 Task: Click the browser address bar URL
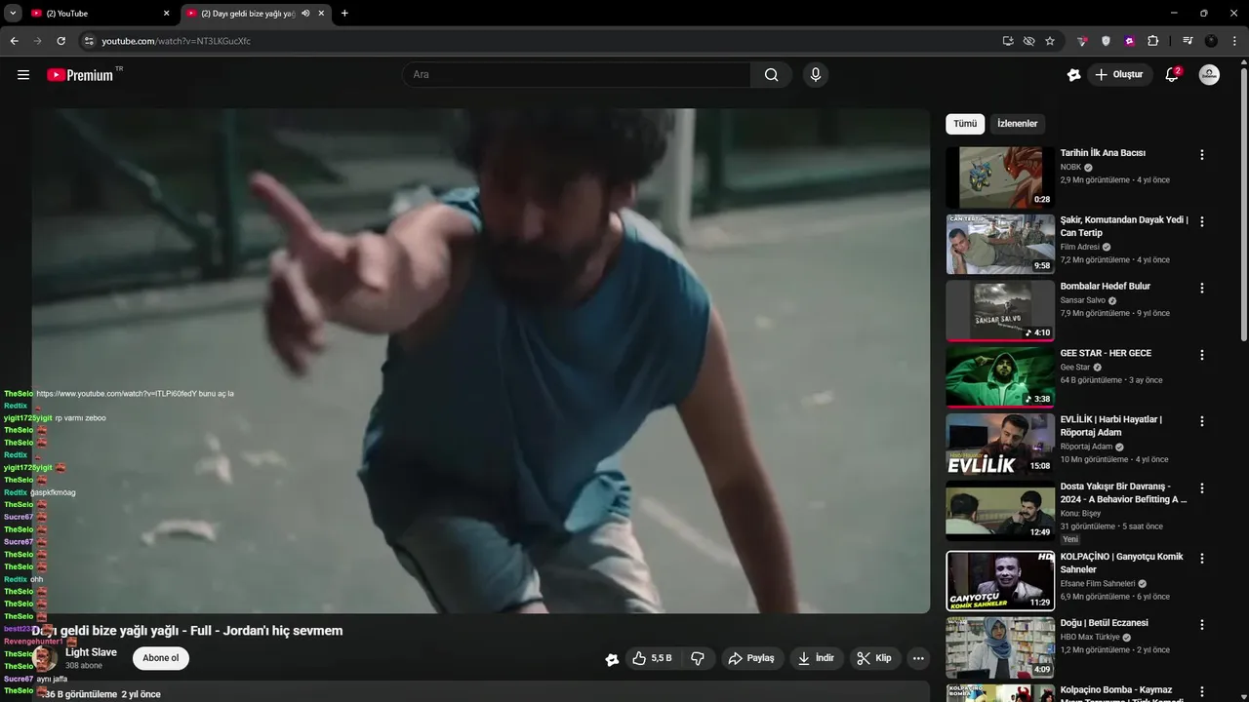176,41
